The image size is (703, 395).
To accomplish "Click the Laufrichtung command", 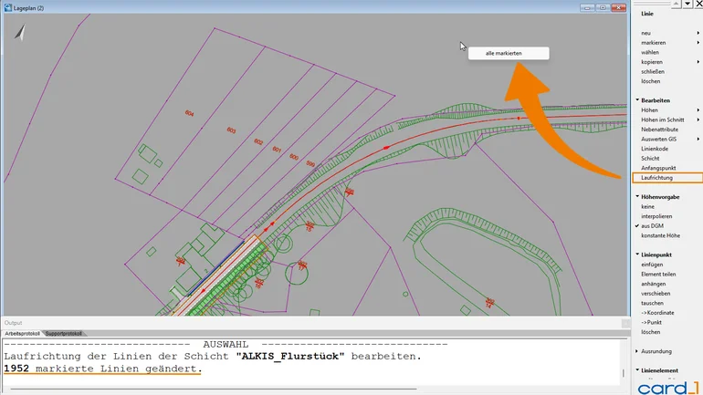I will pos(656,178).
